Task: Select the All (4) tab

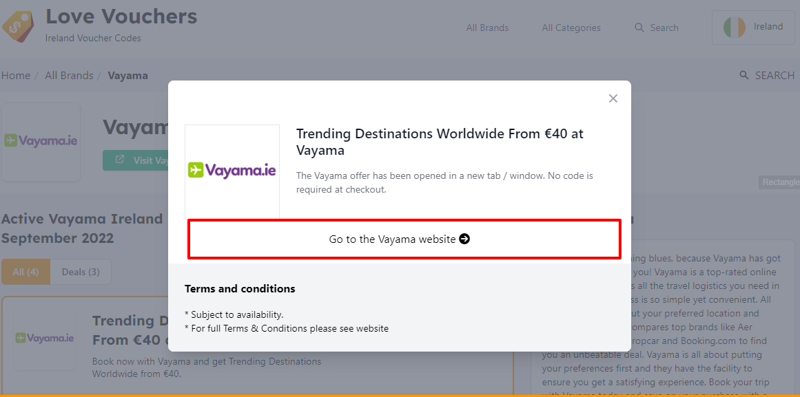Action: [25, 272]
